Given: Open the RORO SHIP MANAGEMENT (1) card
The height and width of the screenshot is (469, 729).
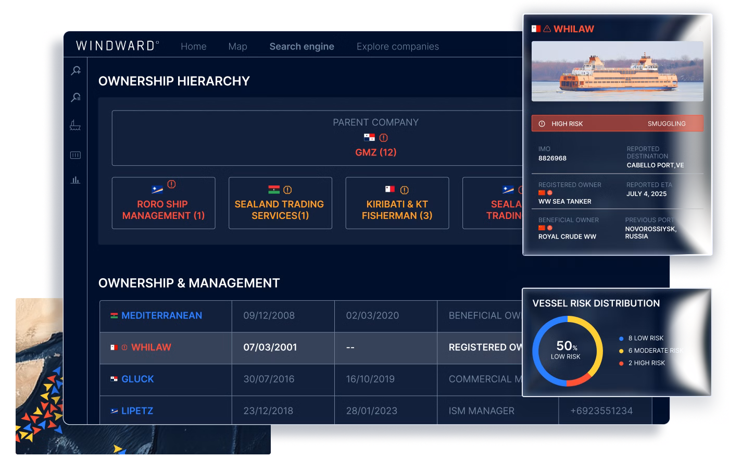Looking at the screenshot, I should click(x=164, y=203).
